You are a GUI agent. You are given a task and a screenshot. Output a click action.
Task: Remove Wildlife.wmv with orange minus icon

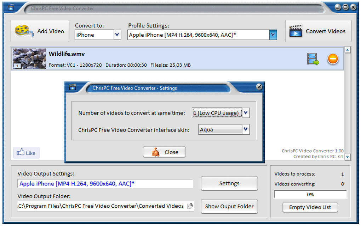coord(333,59)
